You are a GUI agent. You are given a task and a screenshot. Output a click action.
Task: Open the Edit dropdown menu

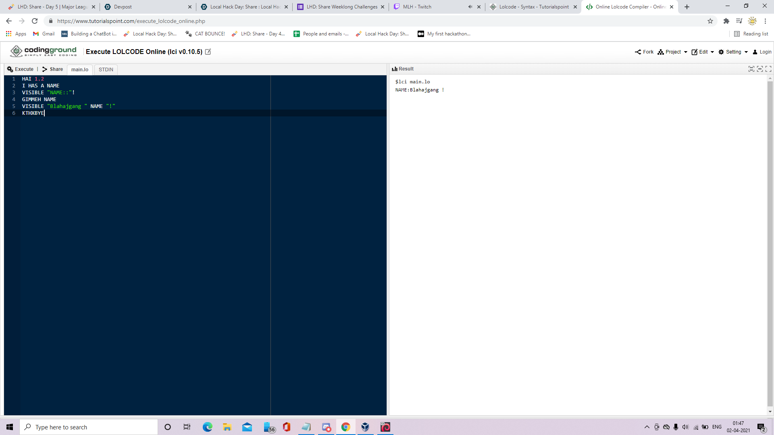[703, 52]
